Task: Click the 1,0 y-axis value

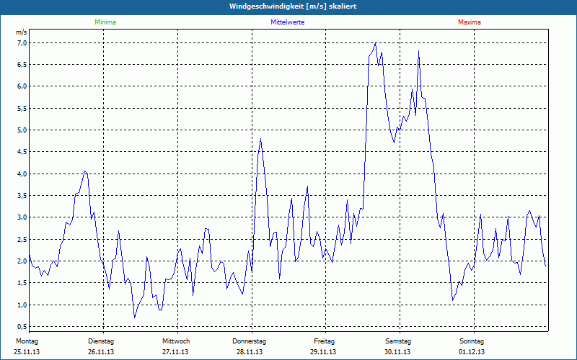Action: pyautogui.click(x=22, y=305)
